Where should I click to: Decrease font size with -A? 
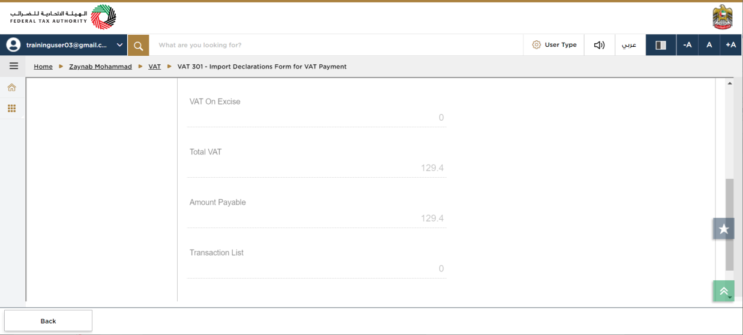click(687, 45)
